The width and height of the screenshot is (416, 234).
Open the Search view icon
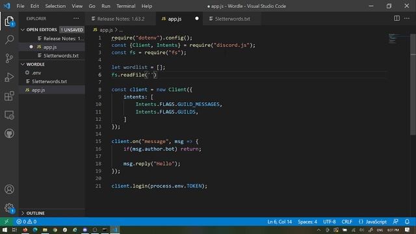(x=9, y=40)
